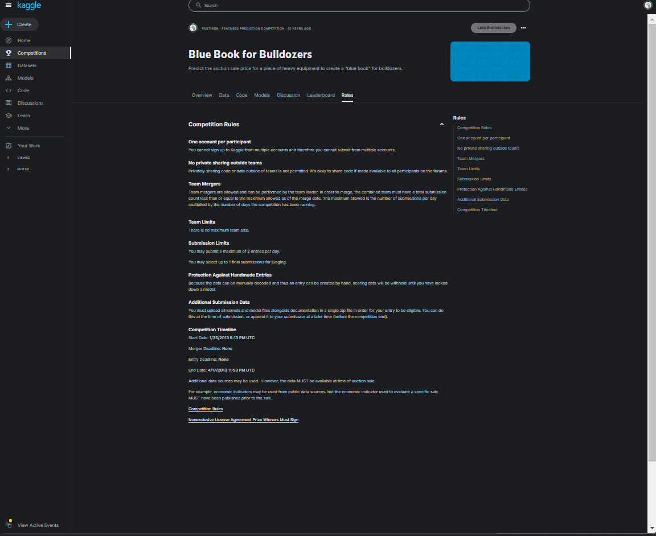This screenshot has height=536, width=656.
Task: Click the Competitions trophy icon
Action: point(9,53)
